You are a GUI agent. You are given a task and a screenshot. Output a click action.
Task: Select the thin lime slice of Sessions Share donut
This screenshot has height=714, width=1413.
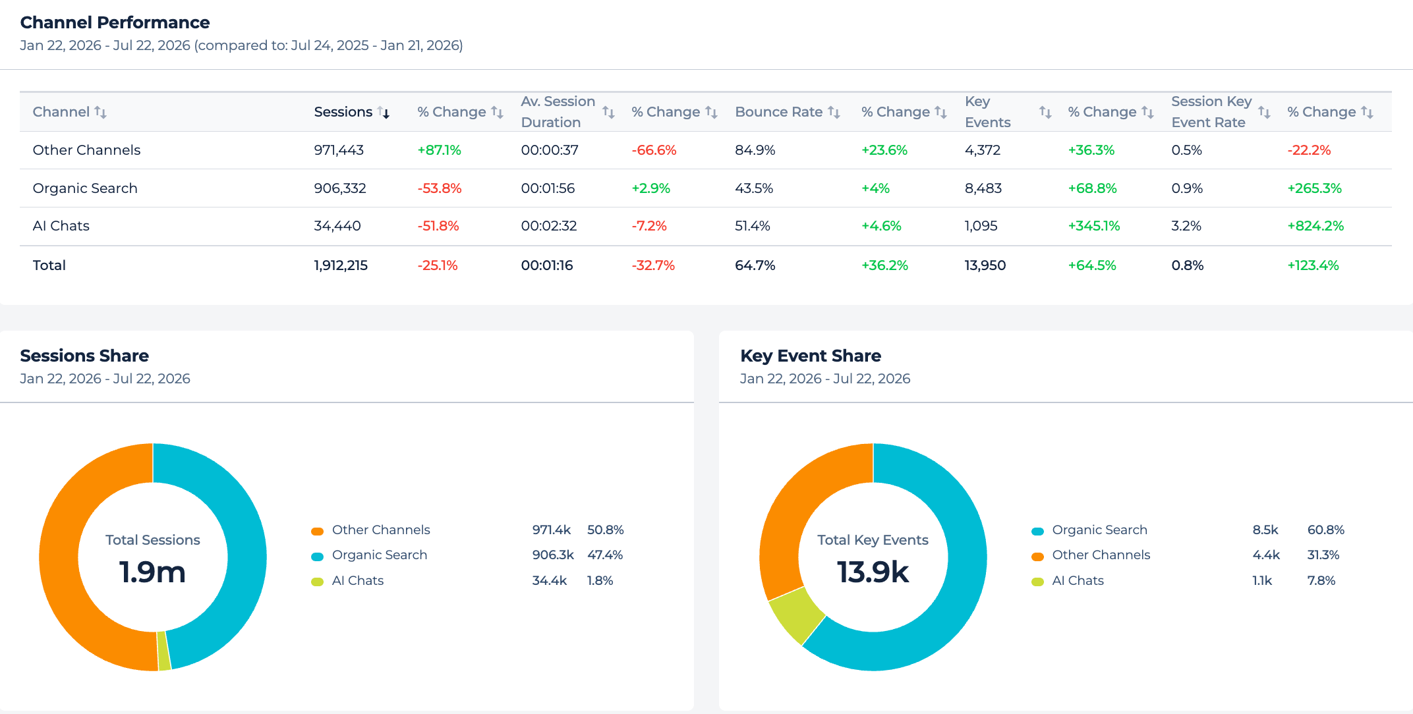[x=163, y=651]
